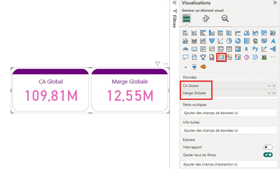Select the W custom visual icon
This screenshot has height=169, width=280.
click(186, 67)
